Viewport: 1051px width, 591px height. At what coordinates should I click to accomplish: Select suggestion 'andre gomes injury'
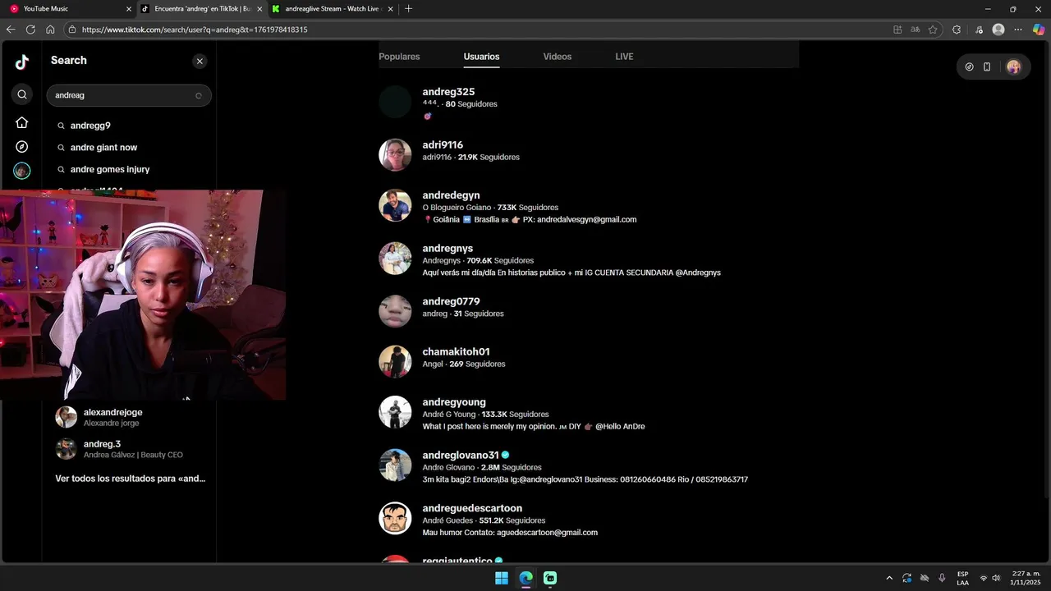pos(110,169)
